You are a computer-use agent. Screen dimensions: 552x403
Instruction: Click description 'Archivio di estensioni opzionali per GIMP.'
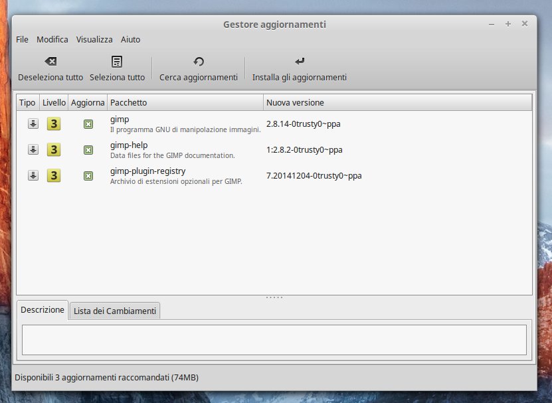point(176,182)
